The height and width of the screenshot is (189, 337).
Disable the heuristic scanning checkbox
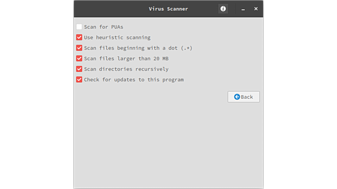click(79, 38)
